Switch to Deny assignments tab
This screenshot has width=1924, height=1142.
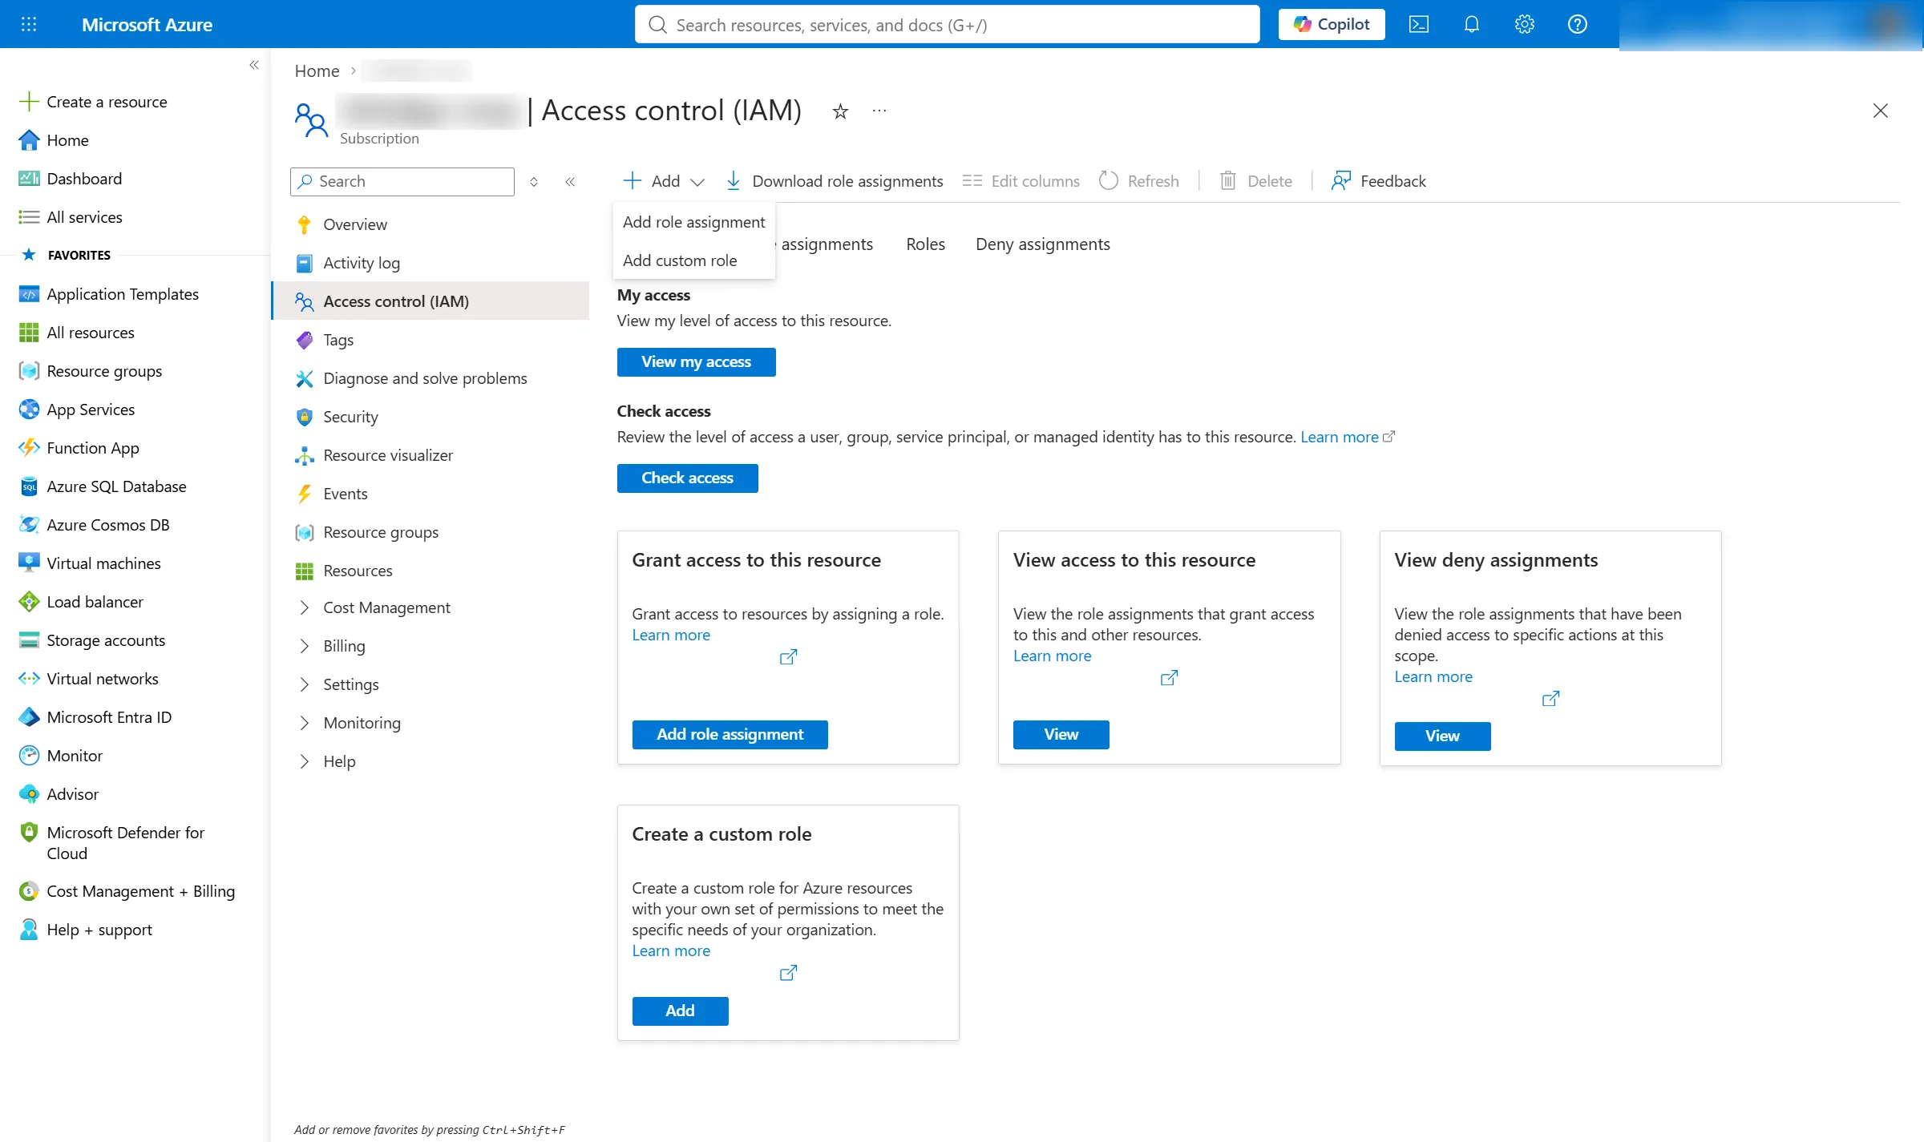click(1042, 244)
